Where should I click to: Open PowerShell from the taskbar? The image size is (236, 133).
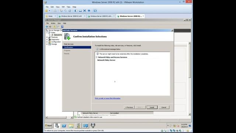tap(64, 126)
